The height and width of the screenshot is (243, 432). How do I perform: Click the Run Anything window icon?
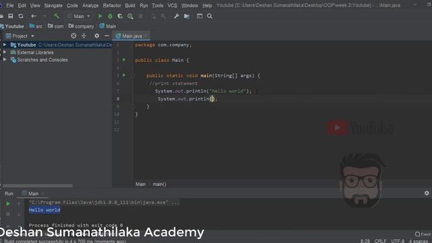click(x=200, y=16)
